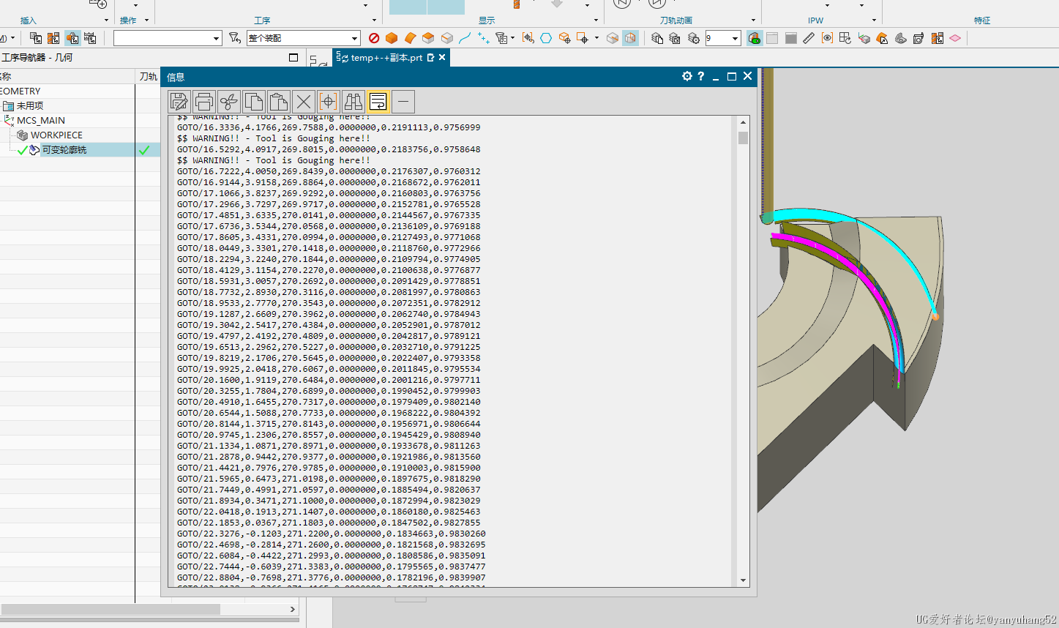Image resolution: width=1059 pixels, height=628 pixels.
Task: Select the 未用项 folder in navigator
Action: pyautogui.click(x=30, y=105)
